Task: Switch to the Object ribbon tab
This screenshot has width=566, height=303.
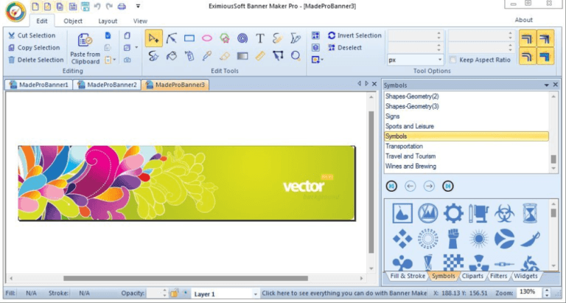Action: [73, 21]
